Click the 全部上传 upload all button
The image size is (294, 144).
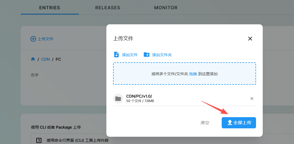pyautogui.click(x=239, y=123)
